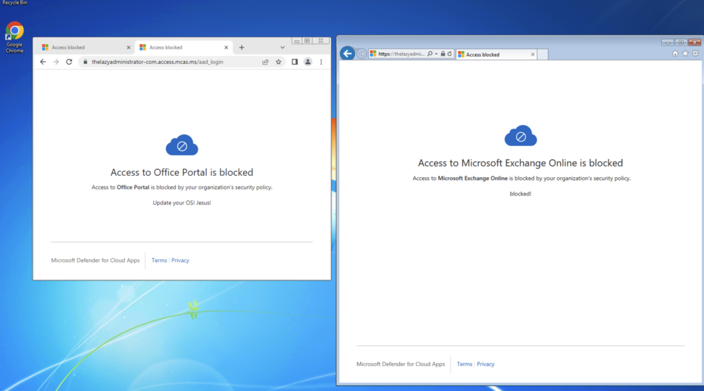Open new tab in Internet Explorer
704x391 pixels.
[543, 54]
